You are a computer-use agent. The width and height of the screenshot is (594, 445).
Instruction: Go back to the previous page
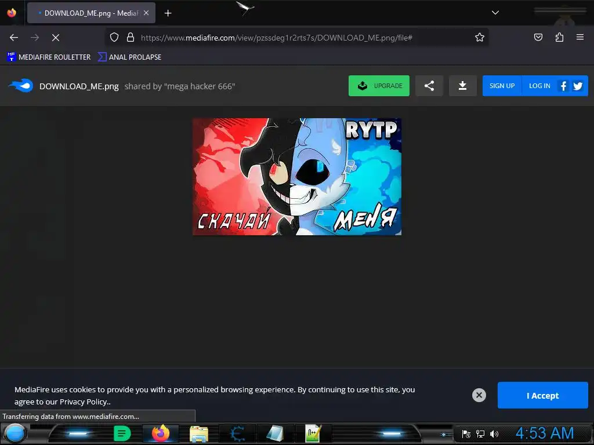tap(14, 38)
